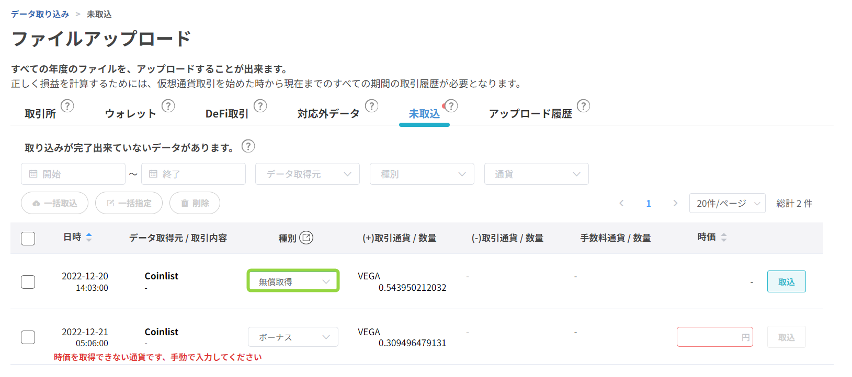Toggle the select-all checkbox in table header

pyautogui.click(x=28, y=239)
